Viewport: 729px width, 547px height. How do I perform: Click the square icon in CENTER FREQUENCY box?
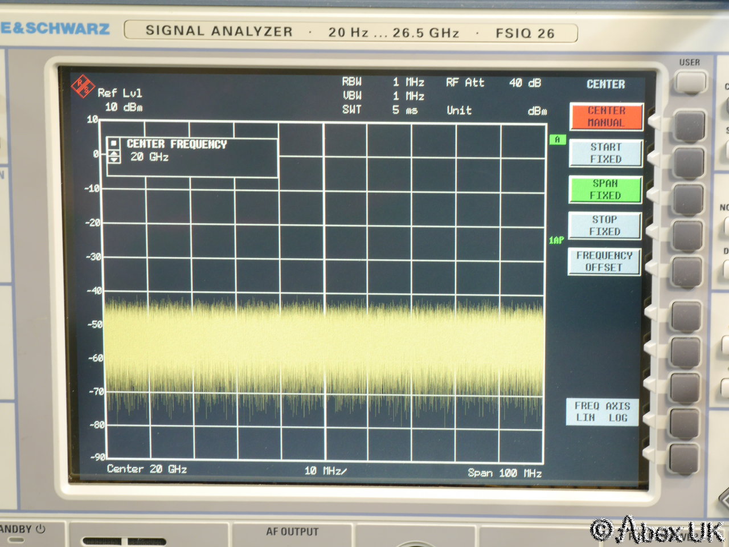pos(114,144)
